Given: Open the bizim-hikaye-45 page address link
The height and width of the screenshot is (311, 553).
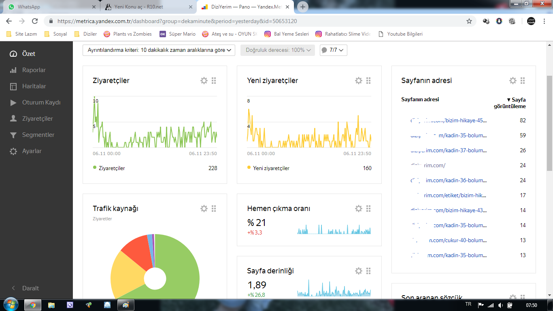Looking at the screenshot, I should (x=449, y=120).
